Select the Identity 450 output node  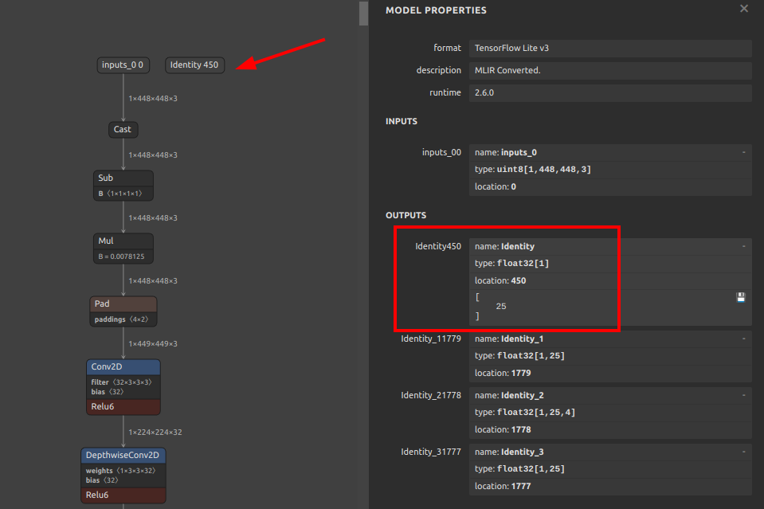tap(194, 65)
